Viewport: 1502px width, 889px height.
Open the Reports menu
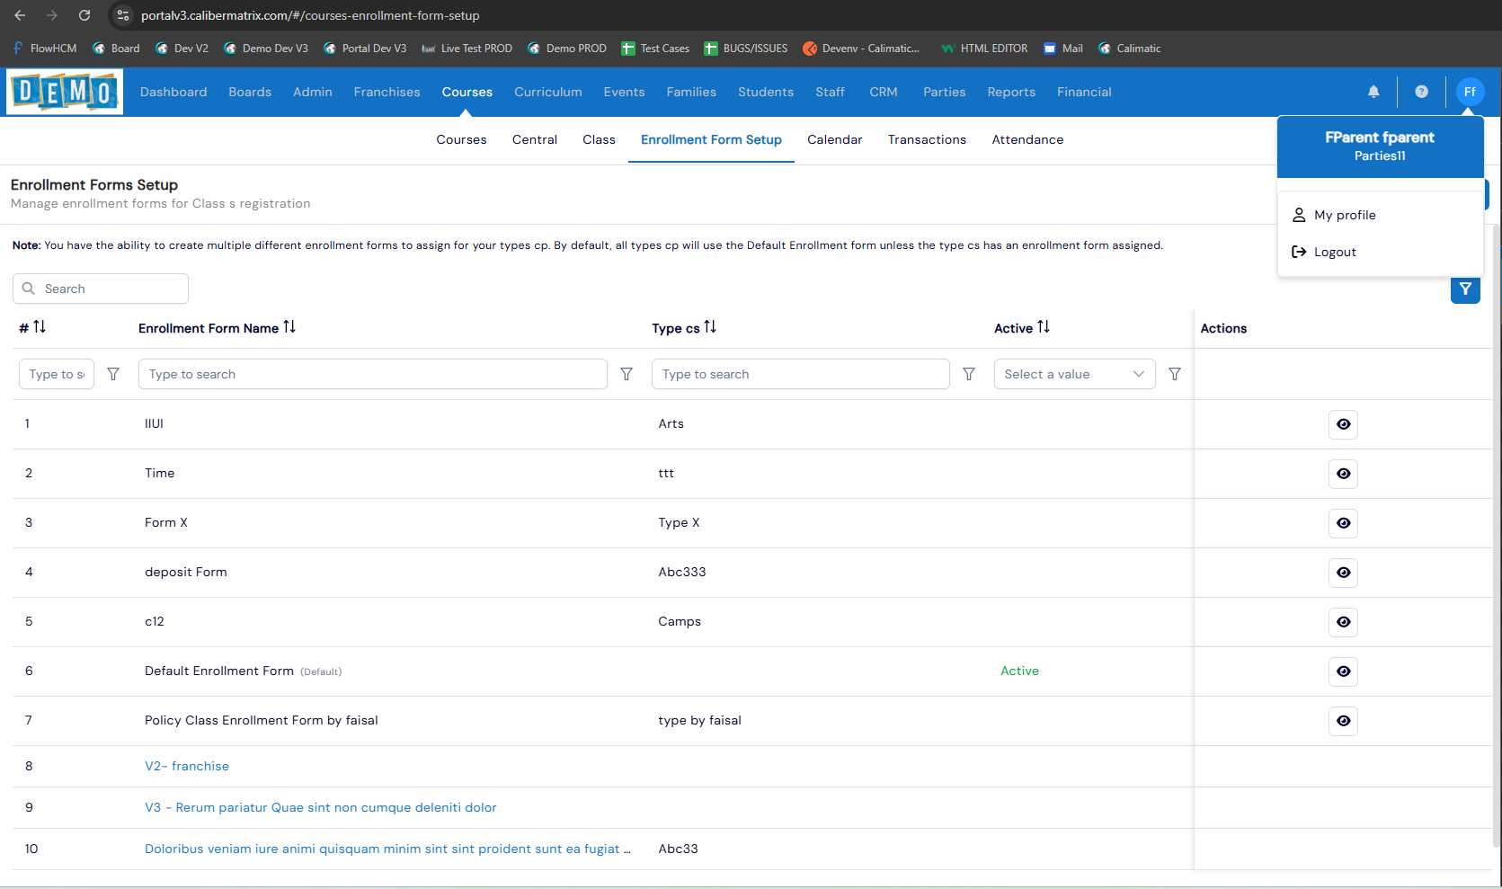tap(1011, 92)
